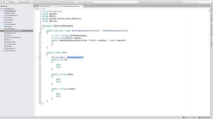Select packages.config file

tap(11, 44)
